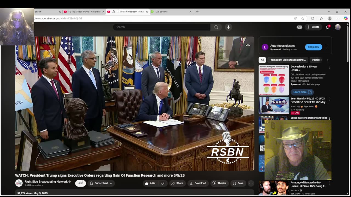351x197 pixels.
Task: Open options for Jesse Watters video
Action: point(330,118)
